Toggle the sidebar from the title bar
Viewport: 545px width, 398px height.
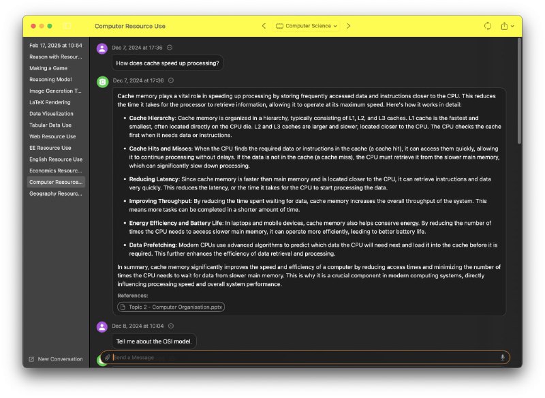pyautogui.click(x=67, y=26)
